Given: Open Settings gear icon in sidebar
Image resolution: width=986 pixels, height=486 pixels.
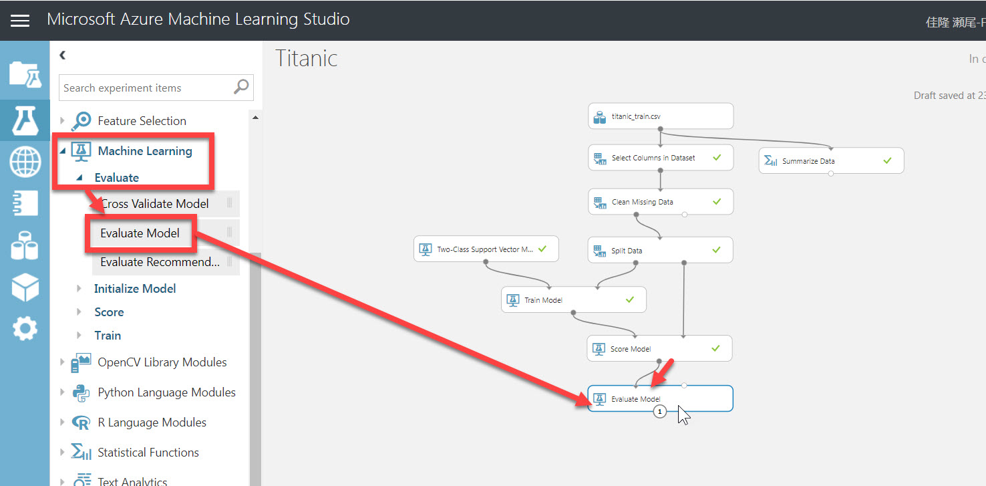Looking at the screenshot, I should (x=25, y=328).
